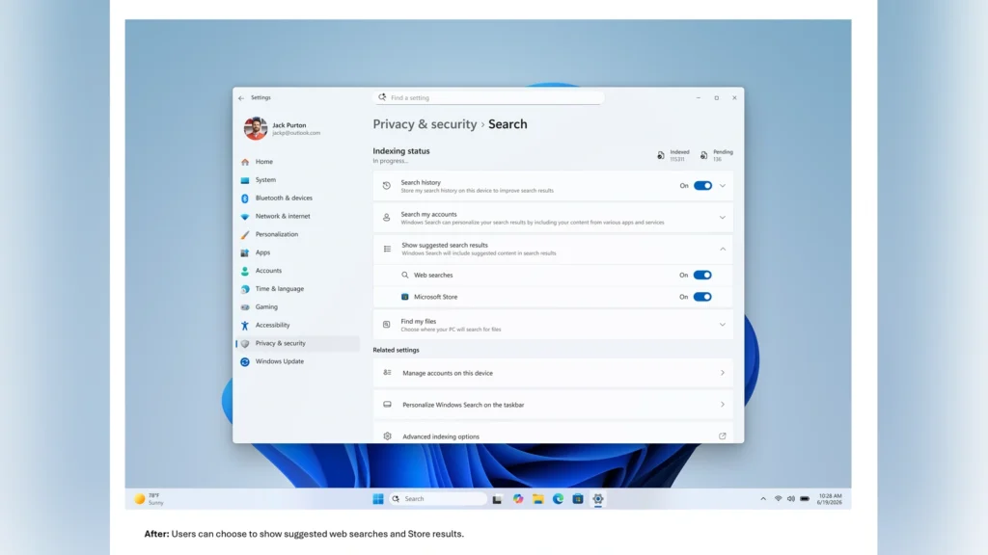Collapse Show suggested search results
The image size is (988, 555).
tap(723, 250)
